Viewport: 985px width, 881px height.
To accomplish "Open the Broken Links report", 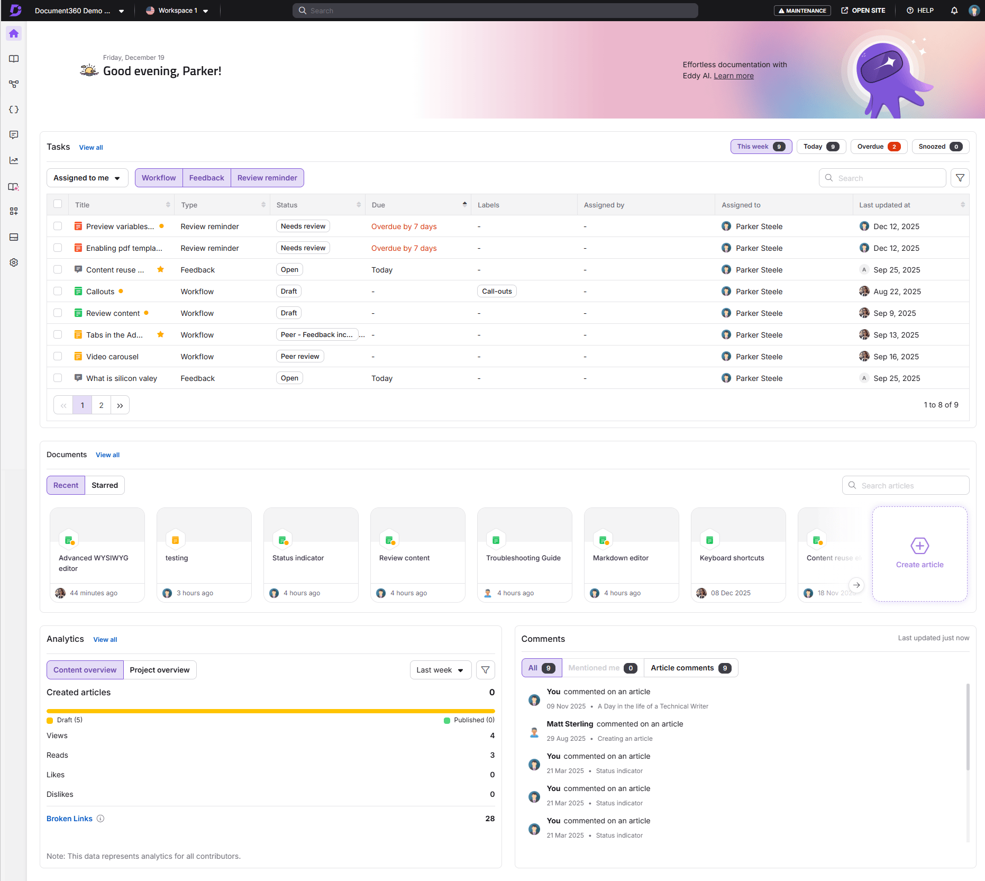I will point(69,818).
